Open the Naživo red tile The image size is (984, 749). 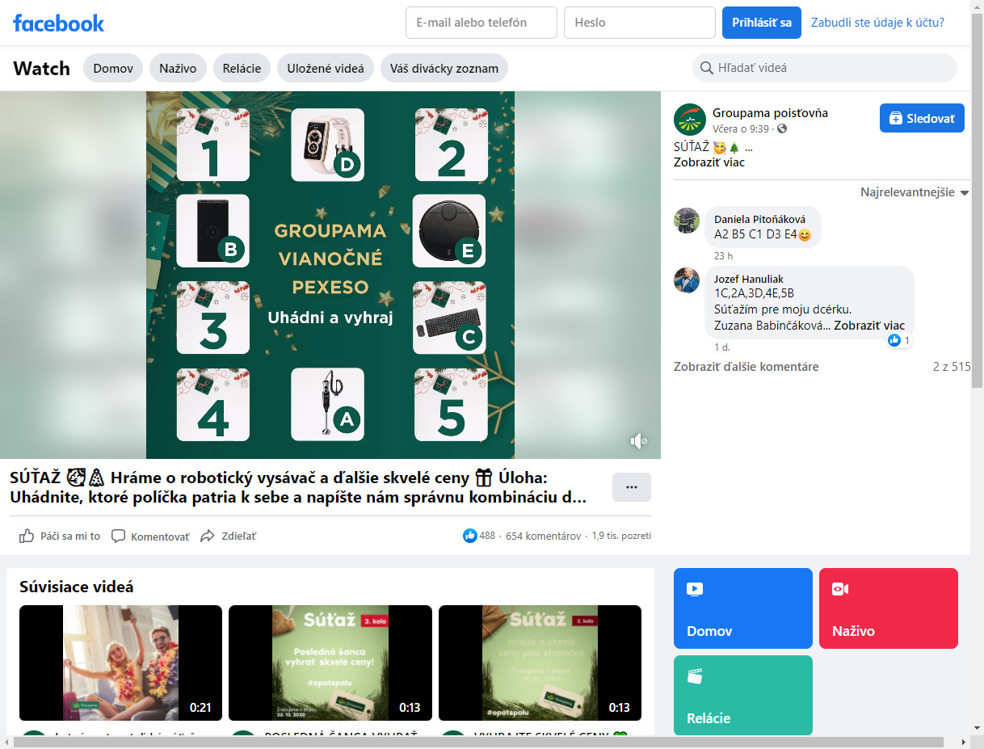tap(889, 608)
